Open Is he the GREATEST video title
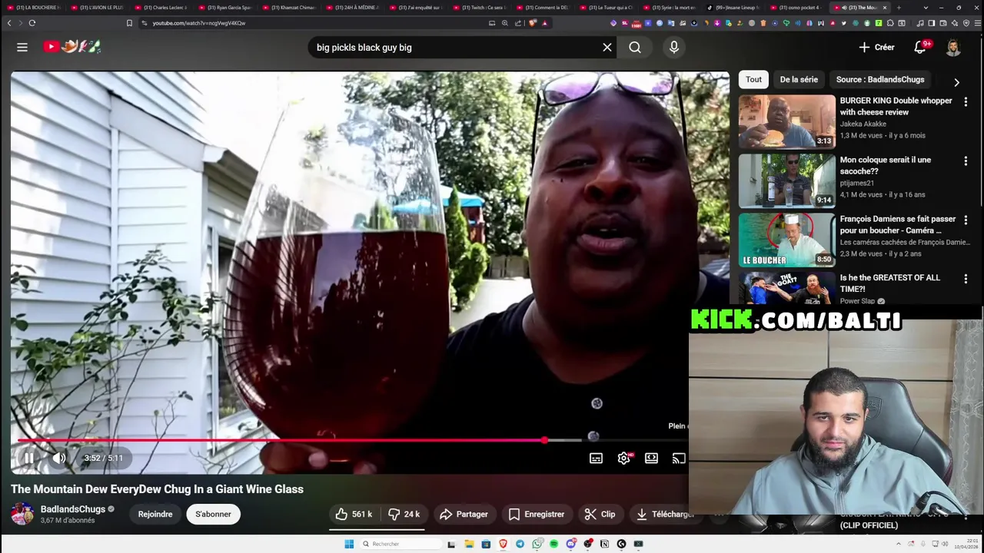The height and width of the screenshot is (553, 984). tap(889, 283)
